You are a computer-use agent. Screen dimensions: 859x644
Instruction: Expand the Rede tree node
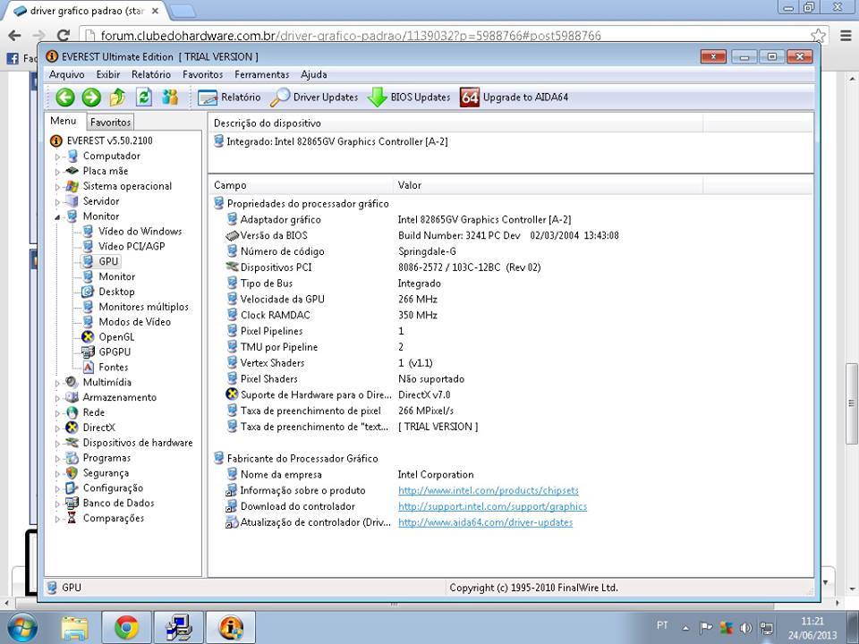[x=57, y=413]
